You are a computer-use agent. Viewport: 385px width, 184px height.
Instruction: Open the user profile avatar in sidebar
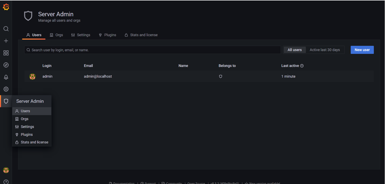[6, 170]
